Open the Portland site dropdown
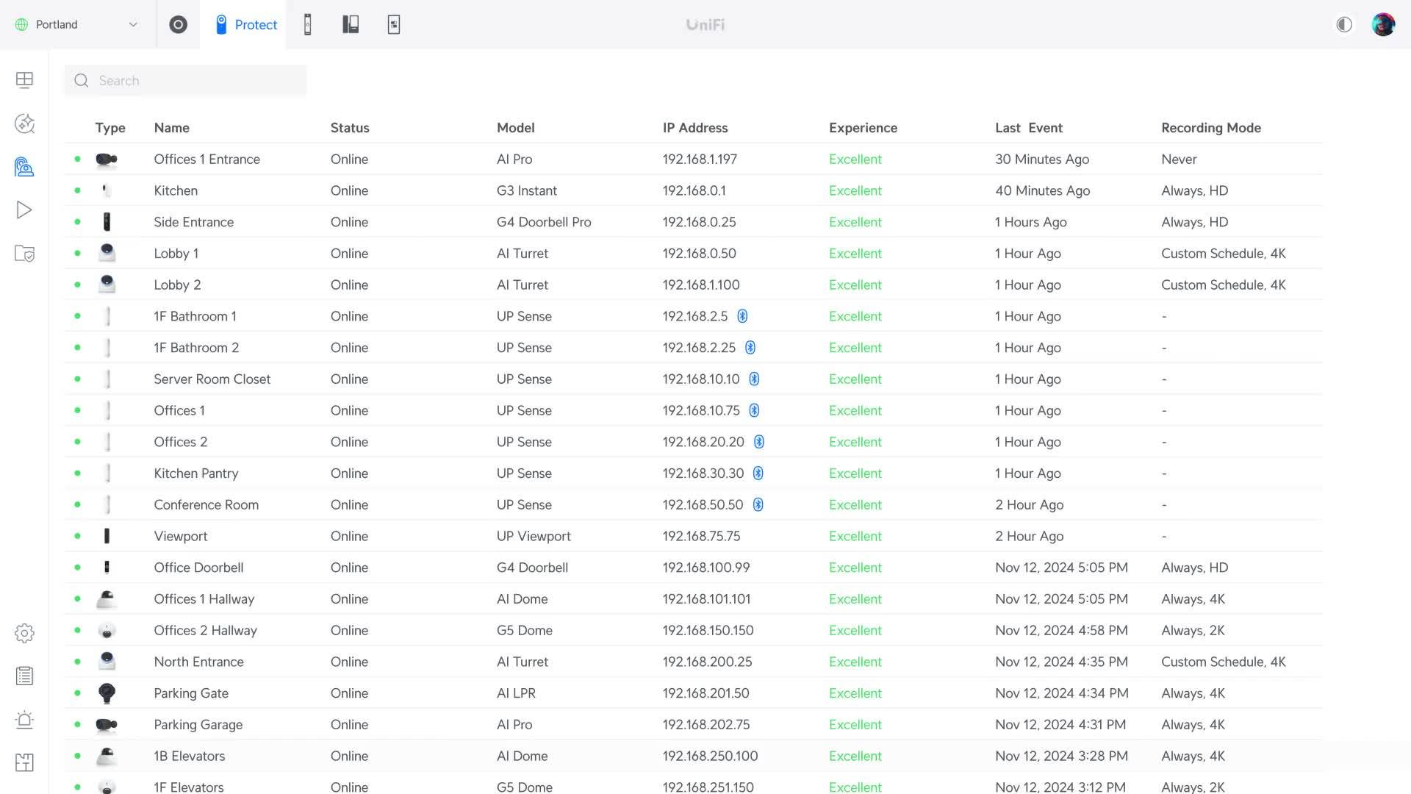Screen dimensions: 1411x794 (x=76, y=24)
